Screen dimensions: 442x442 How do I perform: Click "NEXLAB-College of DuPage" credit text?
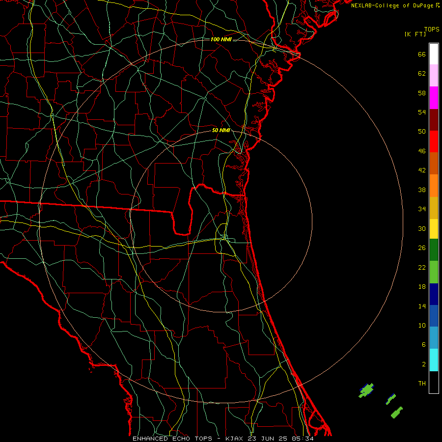click(392, 5)
